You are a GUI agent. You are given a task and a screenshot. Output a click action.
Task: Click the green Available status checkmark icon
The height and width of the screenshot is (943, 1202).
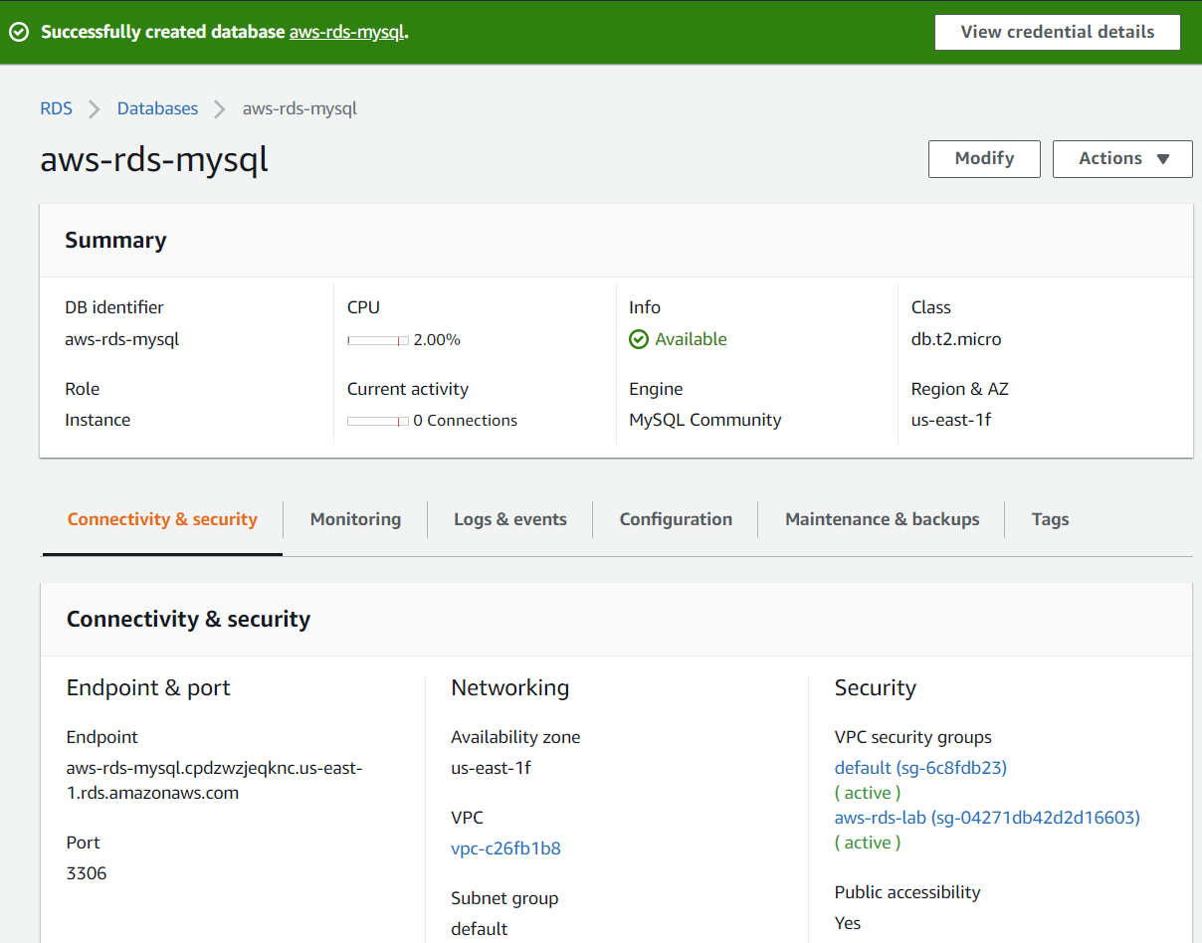(x=639, y=339)
